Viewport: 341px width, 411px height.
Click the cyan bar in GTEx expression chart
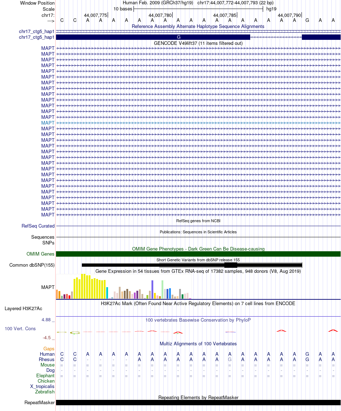[107, 293]
